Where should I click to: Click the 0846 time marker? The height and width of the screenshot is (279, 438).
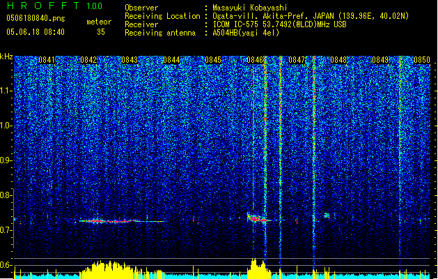click(x=255, y=60)
